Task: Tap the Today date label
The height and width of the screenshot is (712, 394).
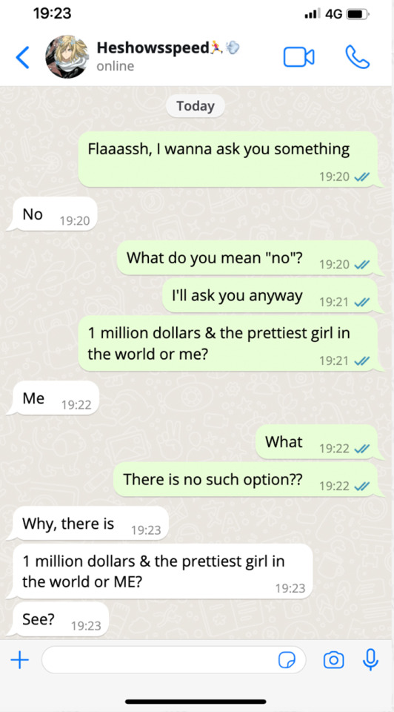Action: (x=195, y=106)
